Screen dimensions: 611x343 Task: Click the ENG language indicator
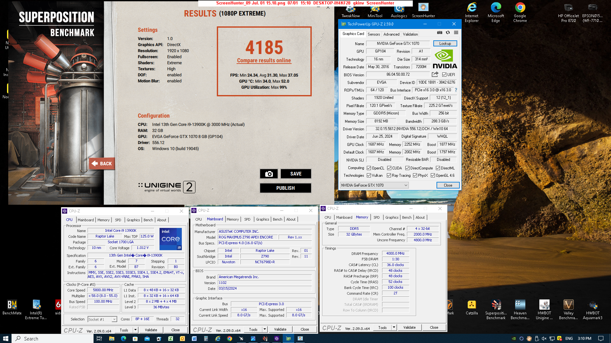coord(569,339)
